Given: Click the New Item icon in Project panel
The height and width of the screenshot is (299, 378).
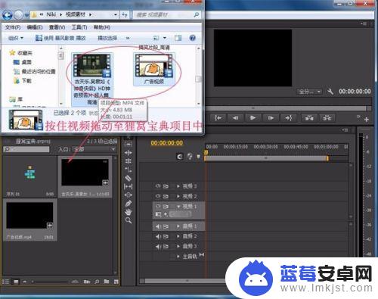Looking at the screenshot, I should [116, 282].
